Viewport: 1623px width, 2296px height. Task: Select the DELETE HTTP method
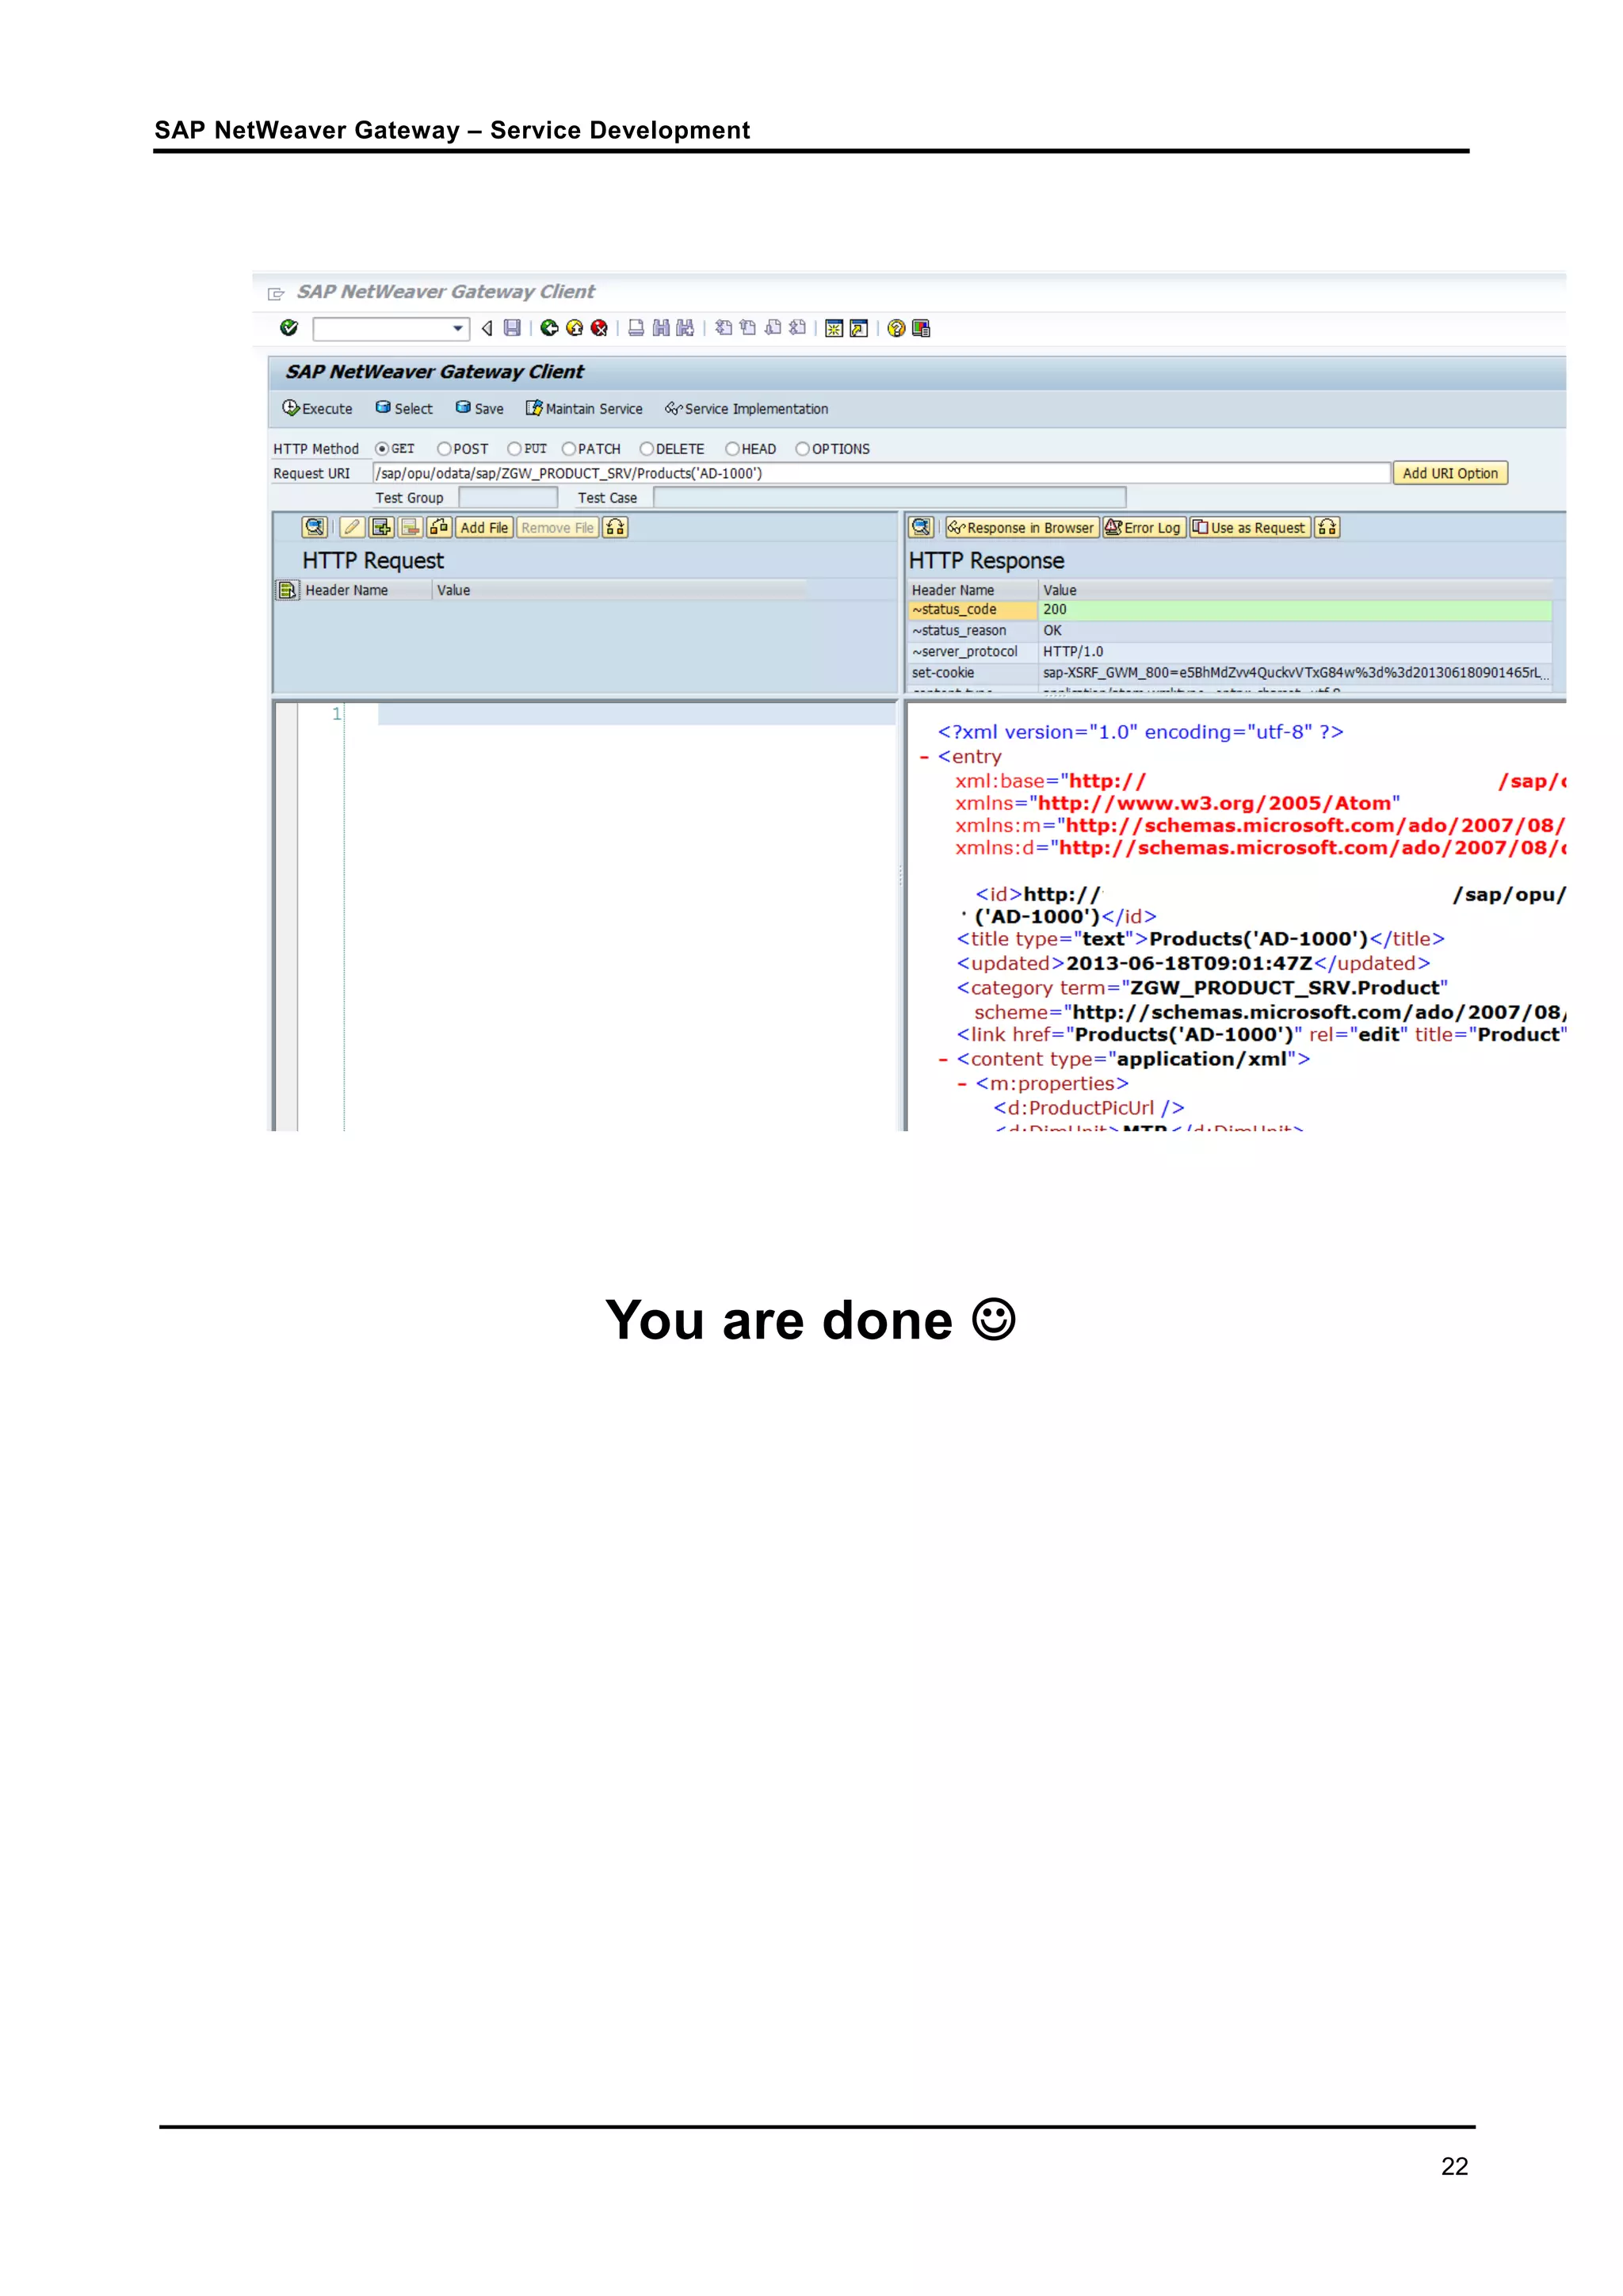tap(647, 449)
